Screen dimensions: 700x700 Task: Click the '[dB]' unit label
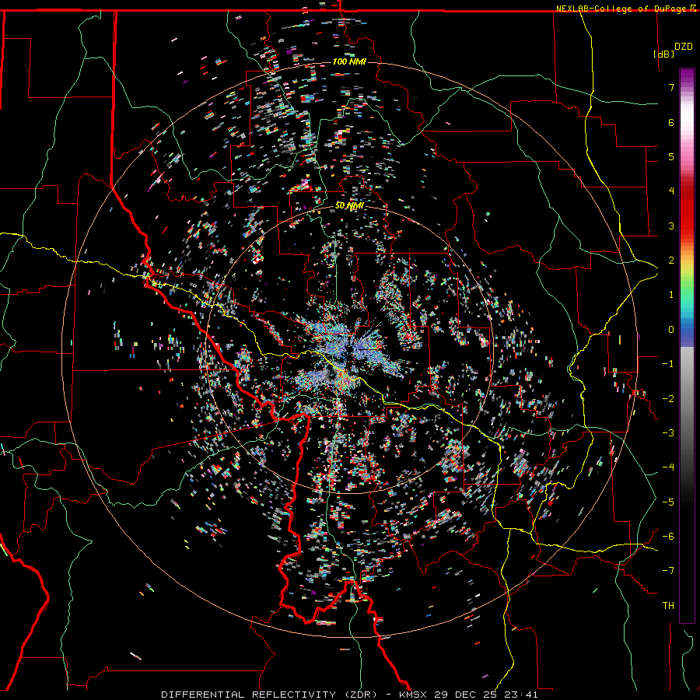[663, 54]
